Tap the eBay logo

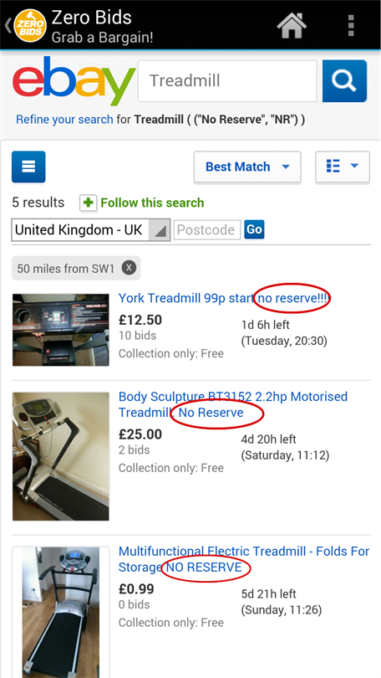click(74, 81)
